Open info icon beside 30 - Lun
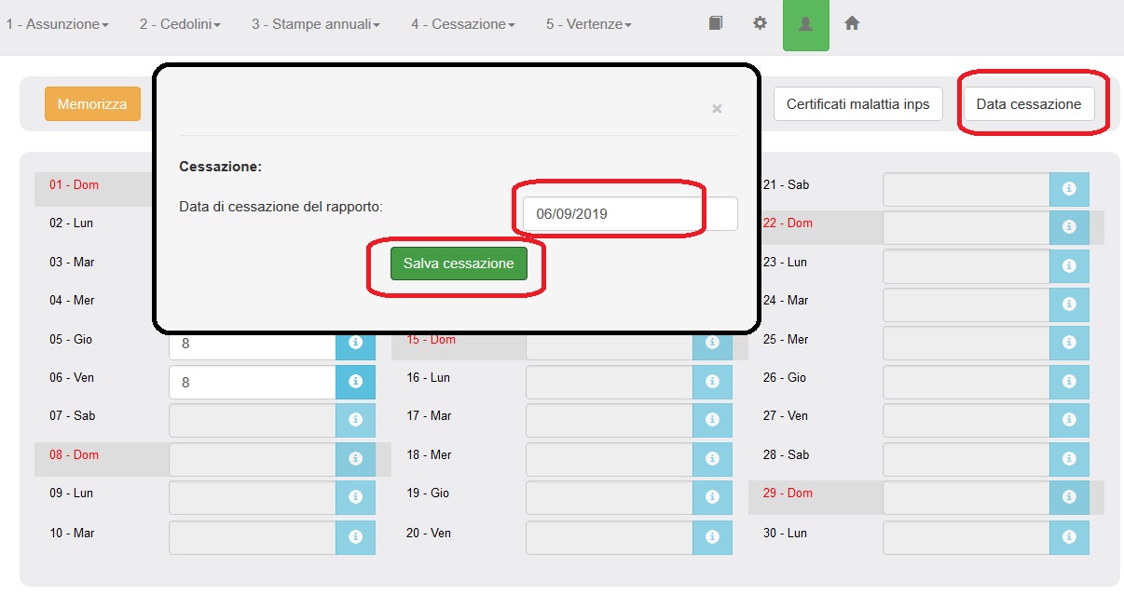 pyautogui.click(x=1069, y=537)
